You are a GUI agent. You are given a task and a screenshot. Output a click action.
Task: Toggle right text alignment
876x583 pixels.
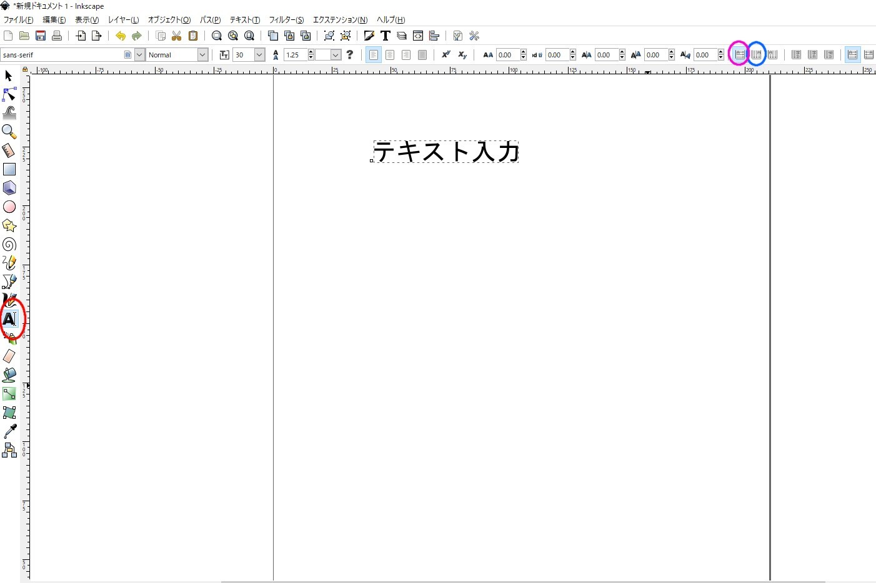(x=406, y=55)
